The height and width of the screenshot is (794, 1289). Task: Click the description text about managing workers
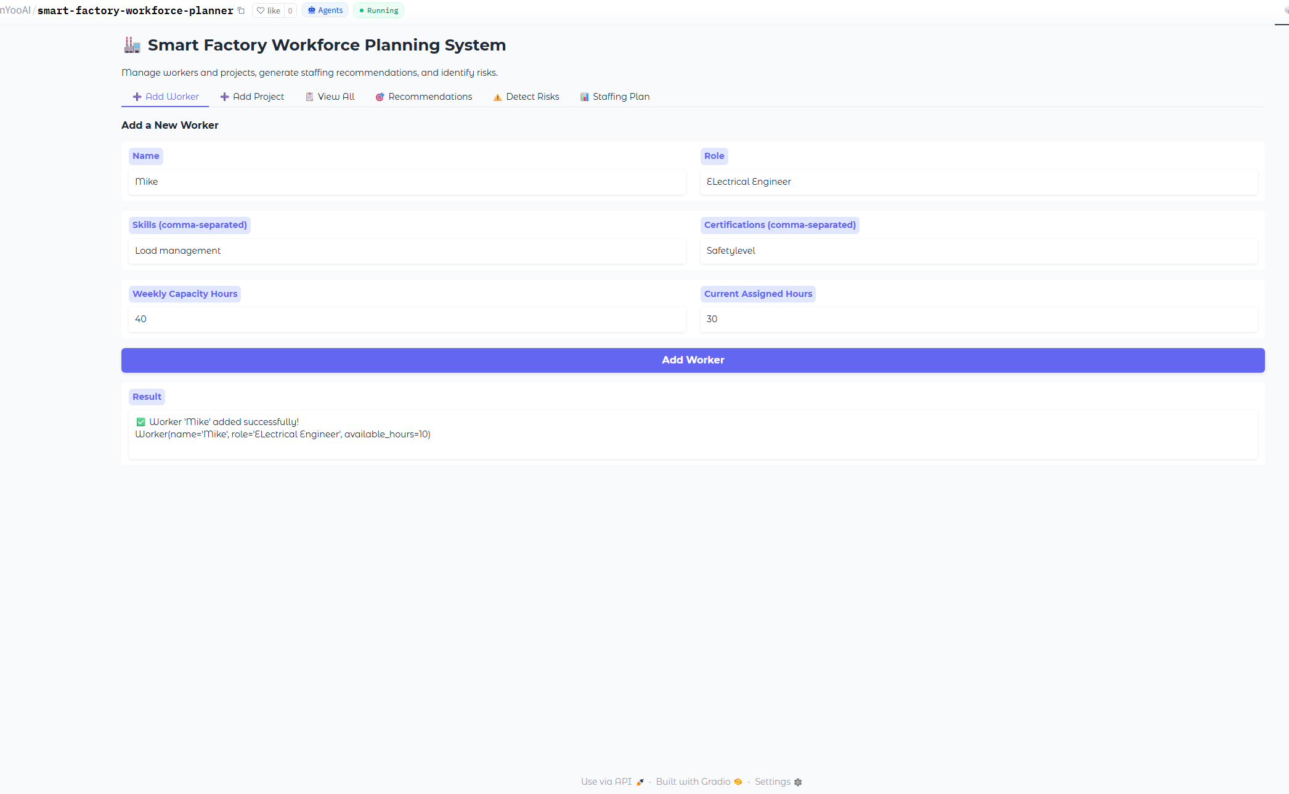[309, 73]
